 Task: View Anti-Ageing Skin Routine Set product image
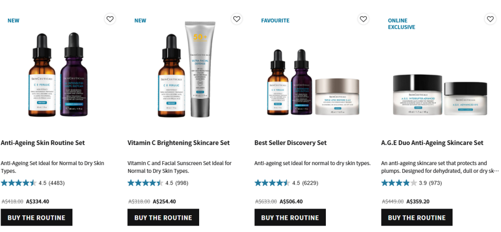59,75
